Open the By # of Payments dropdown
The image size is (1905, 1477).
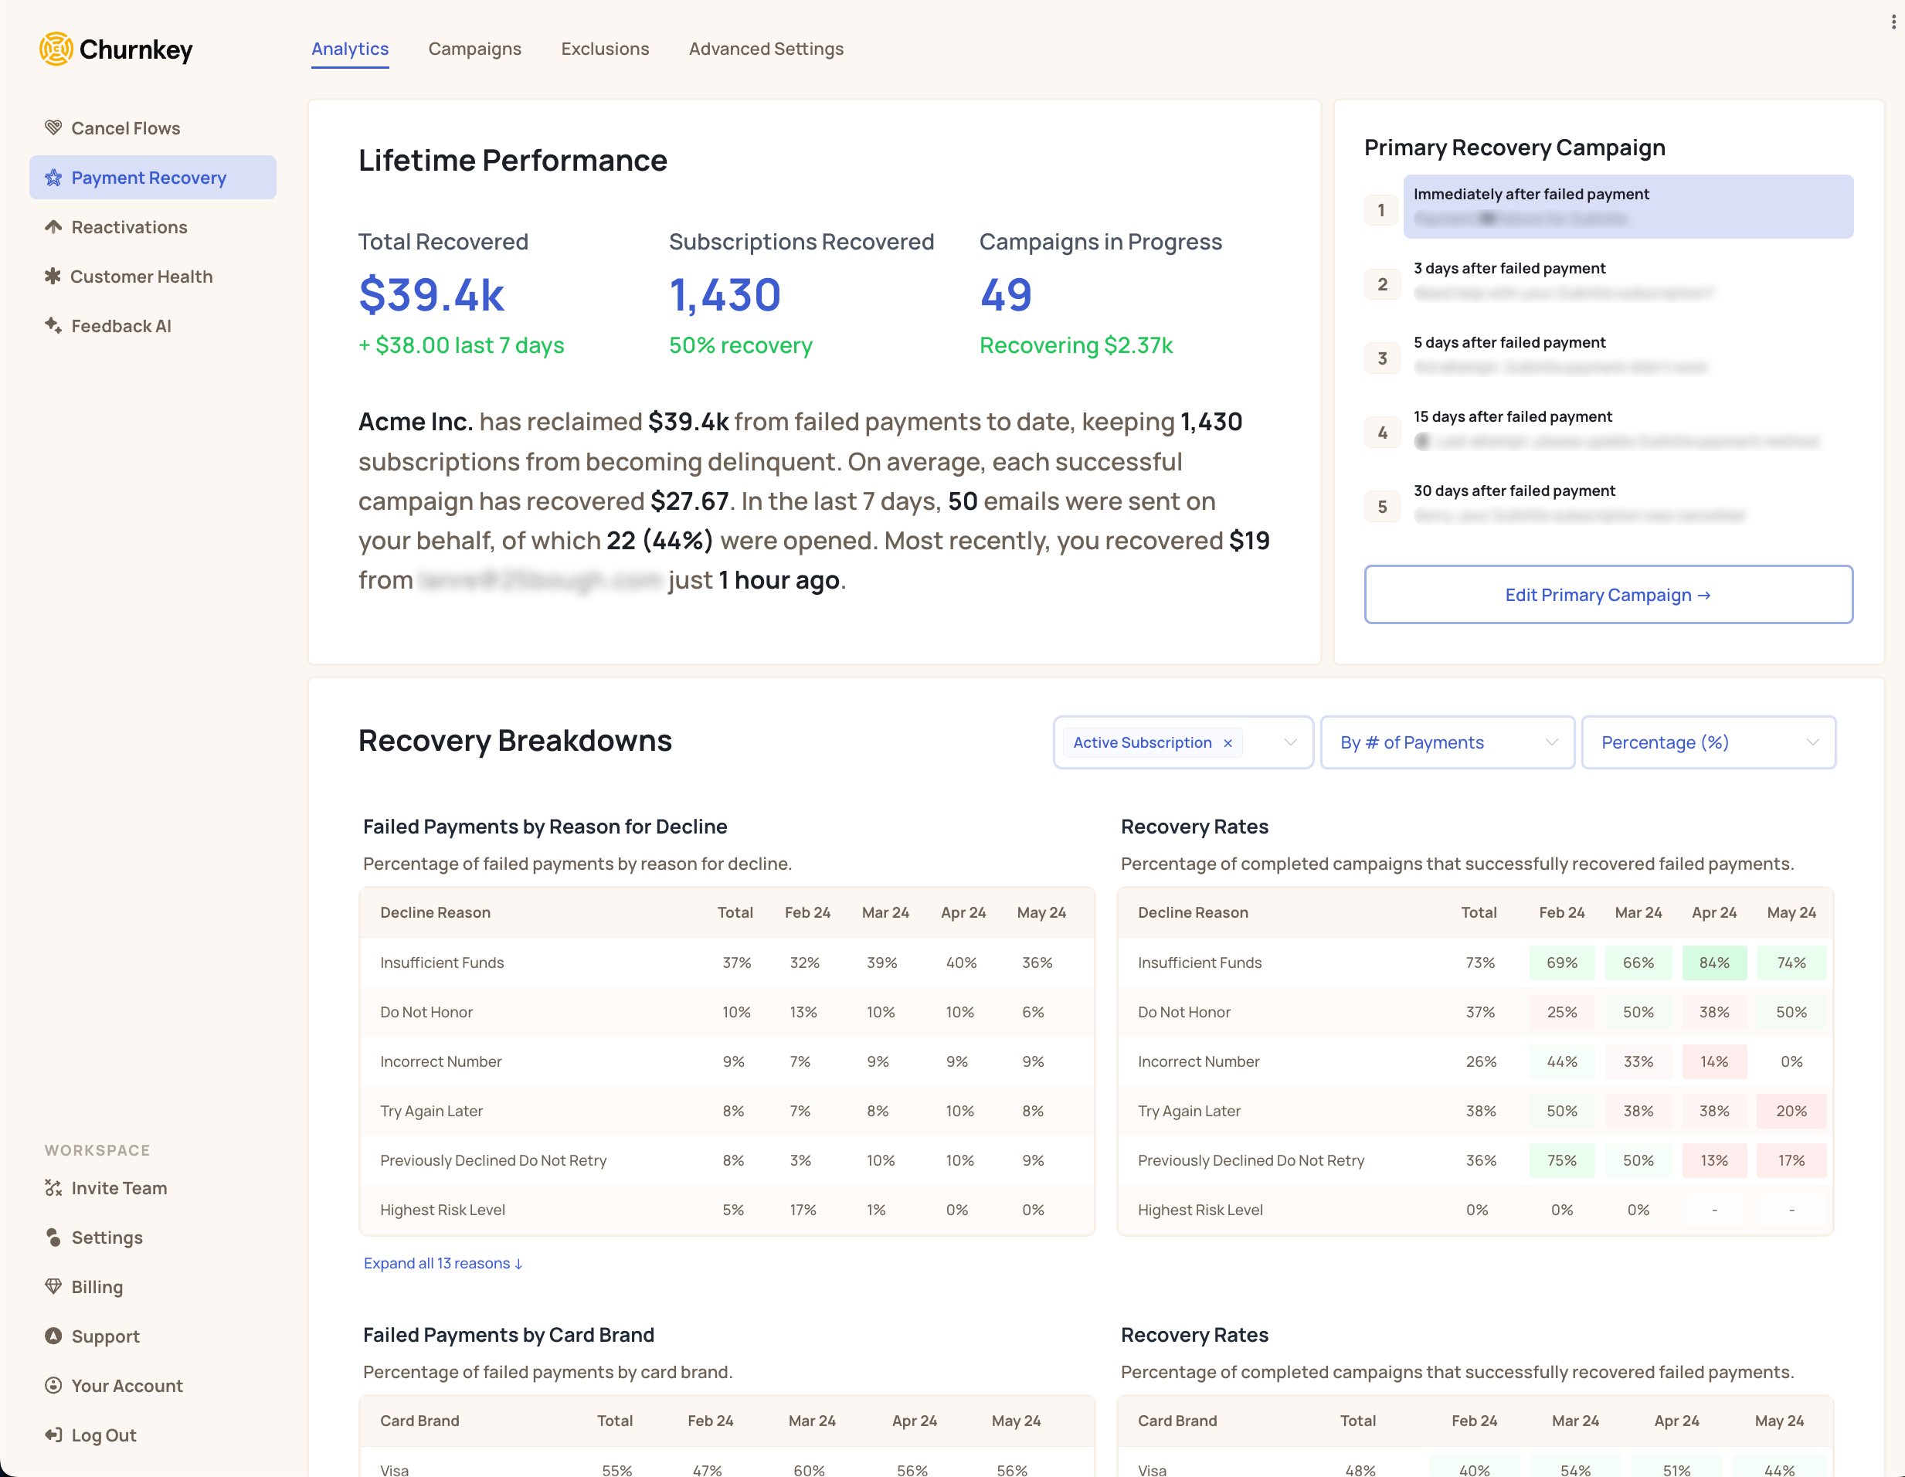pos(1446,742)
